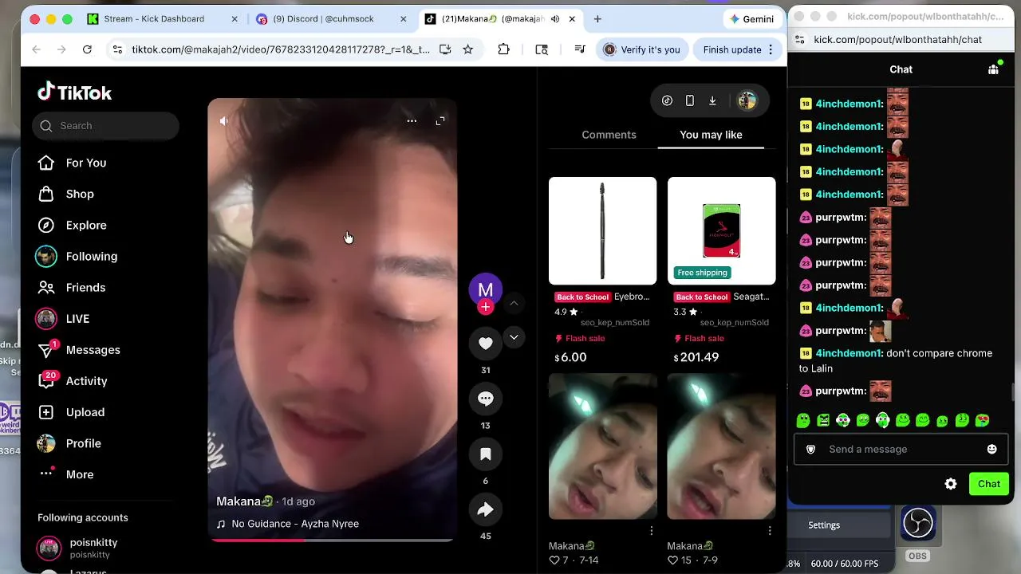Click the Send a message input
The width and height of the screenshot is (1021, 574).
901,449
